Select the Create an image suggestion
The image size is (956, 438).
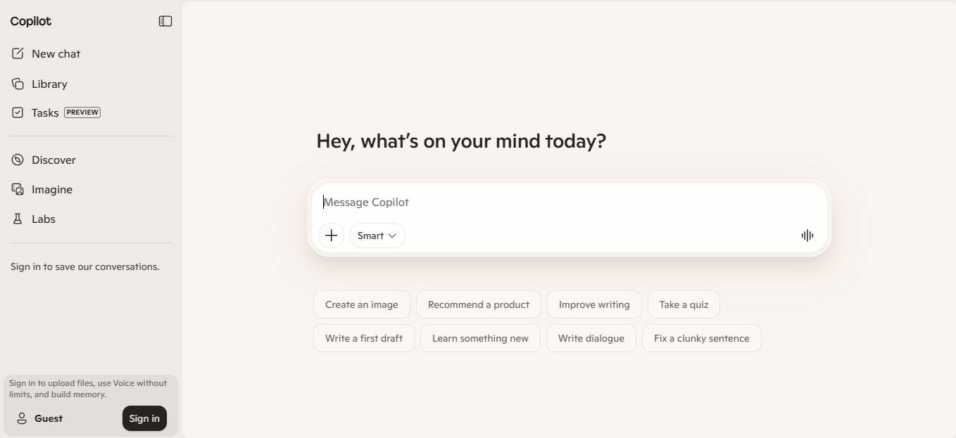pos(362,304)
